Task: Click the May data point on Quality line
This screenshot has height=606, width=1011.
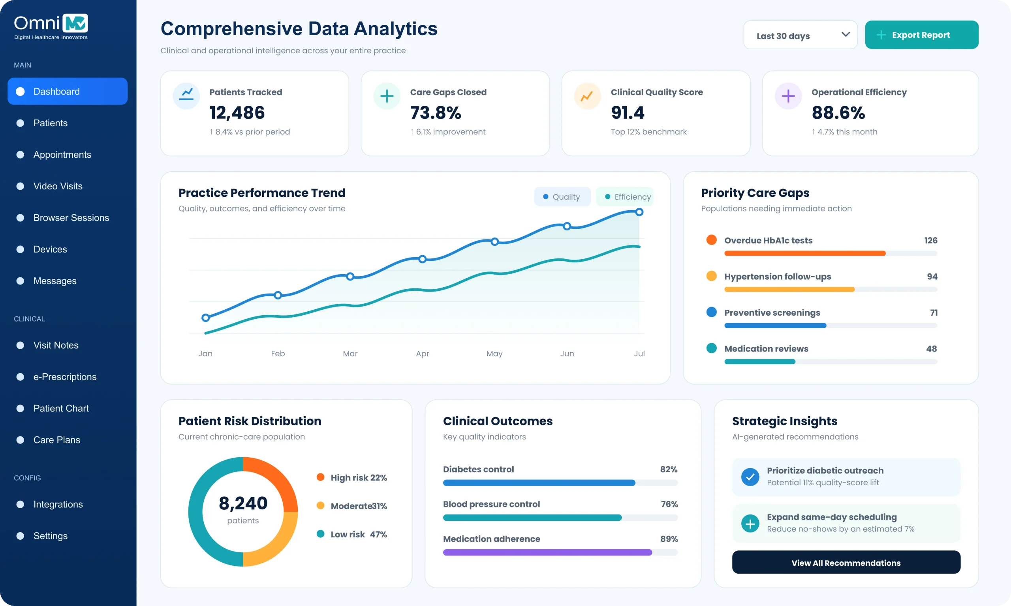Action: tap(495, 241)
